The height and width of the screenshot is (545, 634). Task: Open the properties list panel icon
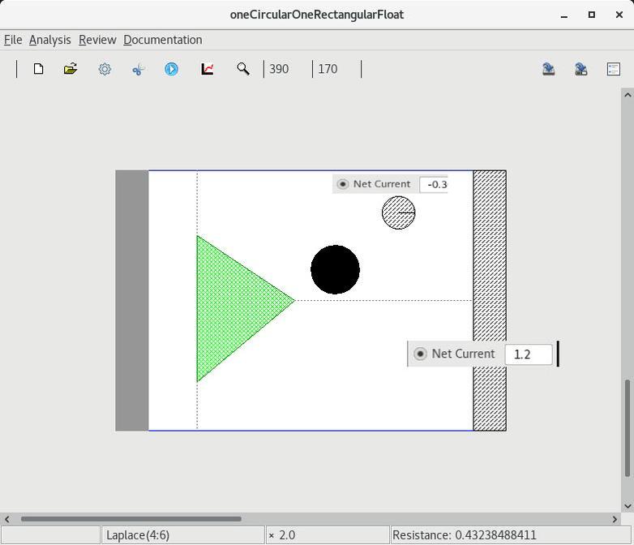[x=613, y=69]
